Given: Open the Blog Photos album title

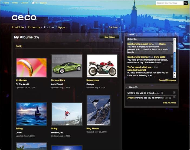Looking at the screenshot, I should point(93,128).
